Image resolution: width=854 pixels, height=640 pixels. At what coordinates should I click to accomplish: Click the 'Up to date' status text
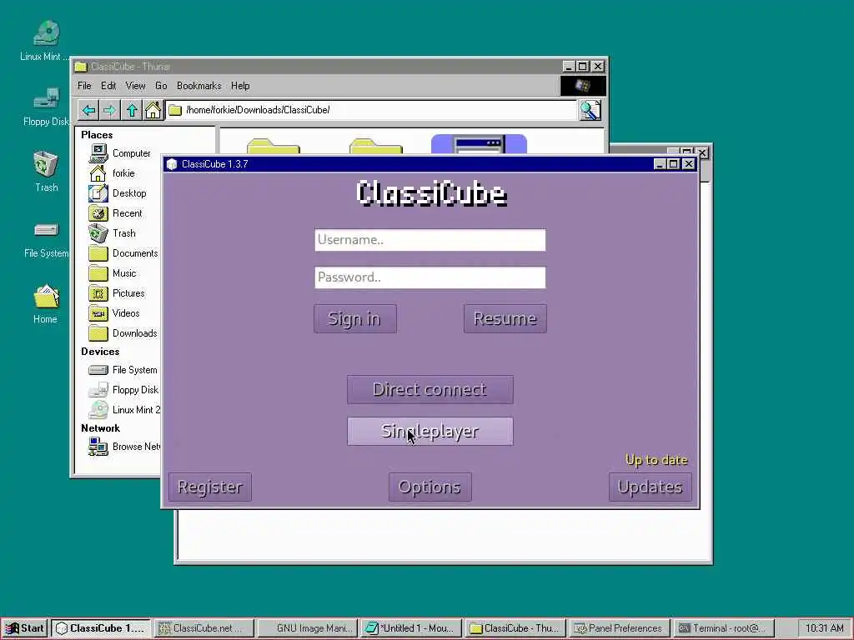[656, 460]
